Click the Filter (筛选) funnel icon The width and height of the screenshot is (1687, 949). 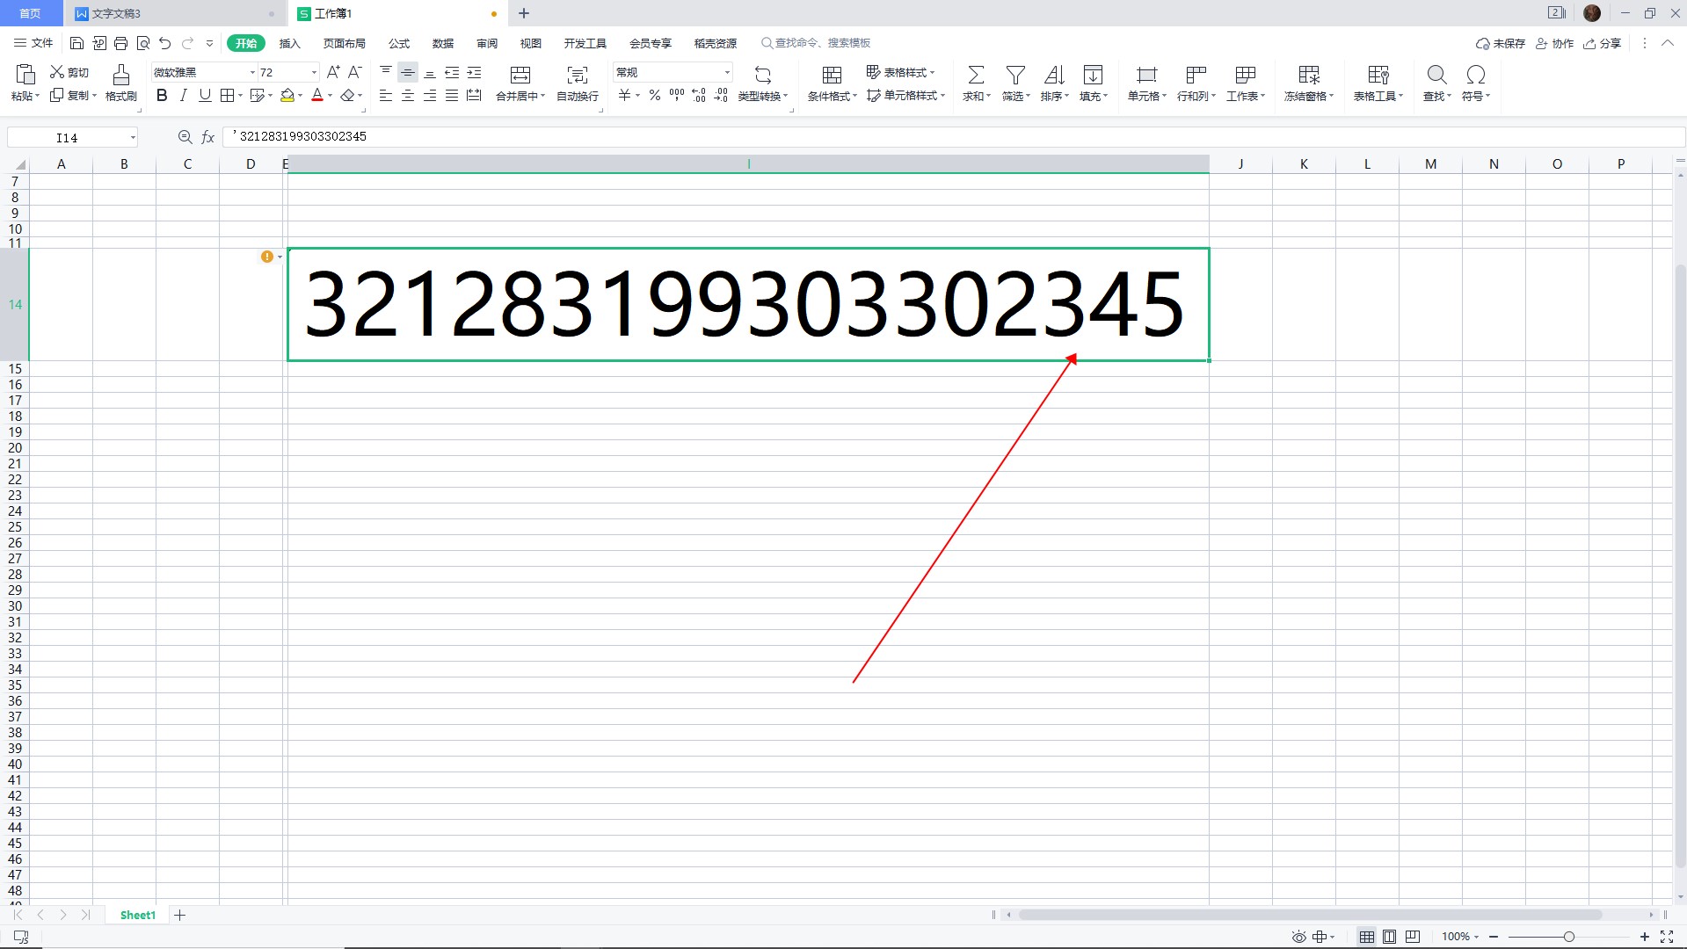click(x=1015, y=76)
